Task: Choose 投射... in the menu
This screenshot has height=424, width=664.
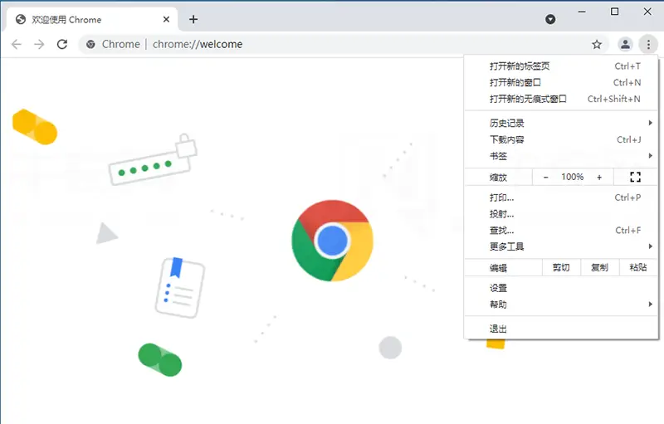Action: click(x=561, y=214)
